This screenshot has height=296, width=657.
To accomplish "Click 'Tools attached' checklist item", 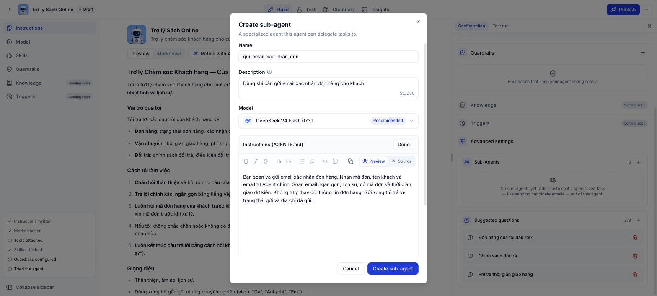I will click(28, 241).
